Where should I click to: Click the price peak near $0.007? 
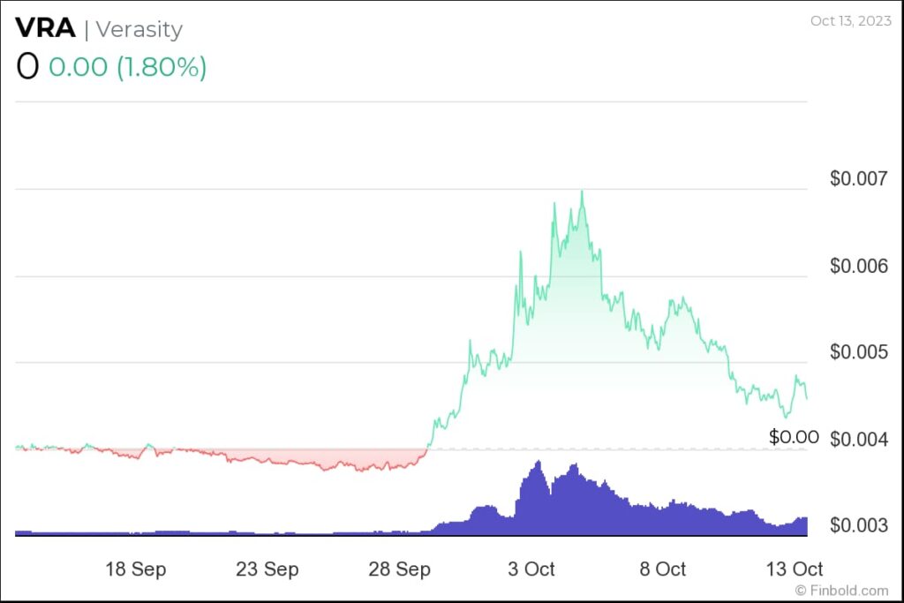(582, 192)
